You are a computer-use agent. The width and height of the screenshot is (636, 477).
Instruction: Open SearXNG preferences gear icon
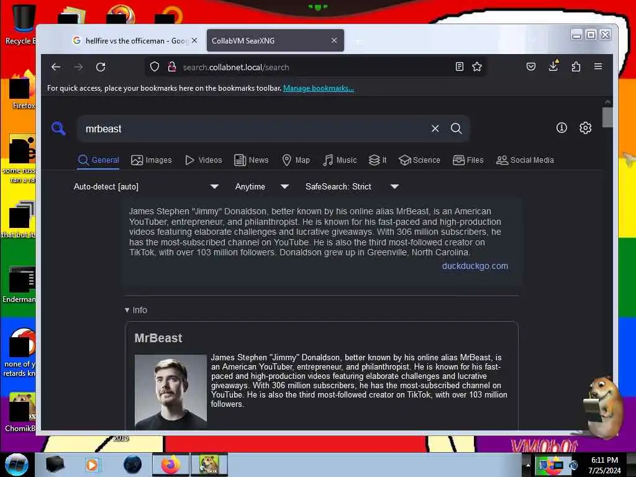pos(585,128)
